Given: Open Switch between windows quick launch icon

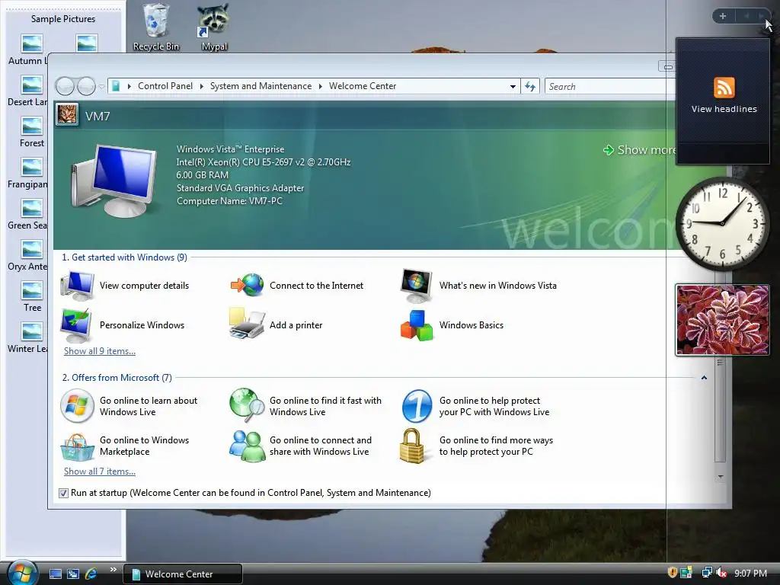Looking at the screenshot, I should click(x=73, y=574).
